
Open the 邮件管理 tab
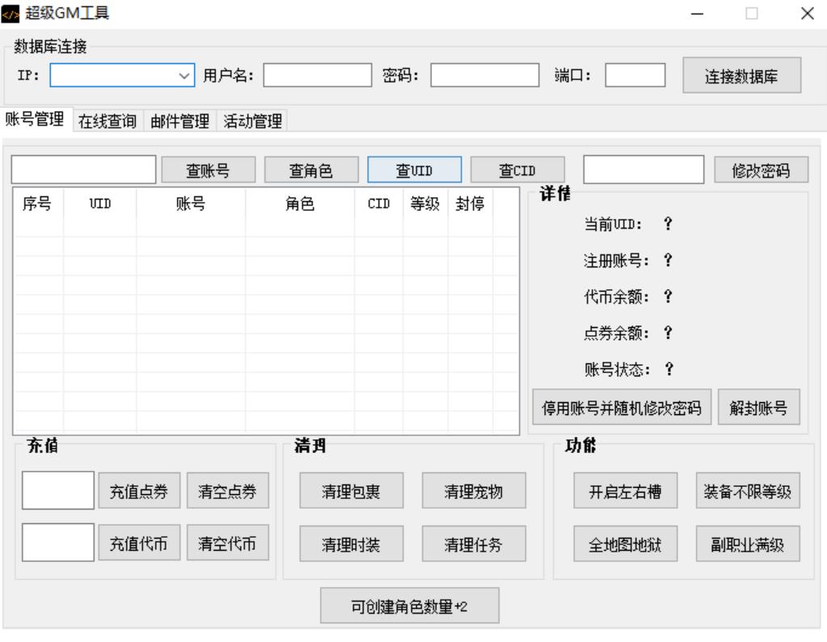click(179, 121)
